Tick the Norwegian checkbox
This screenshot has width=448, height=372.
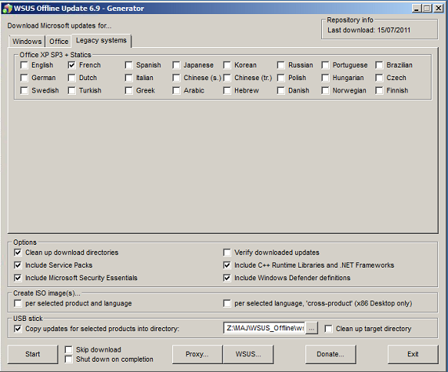(x=325, y=90)
